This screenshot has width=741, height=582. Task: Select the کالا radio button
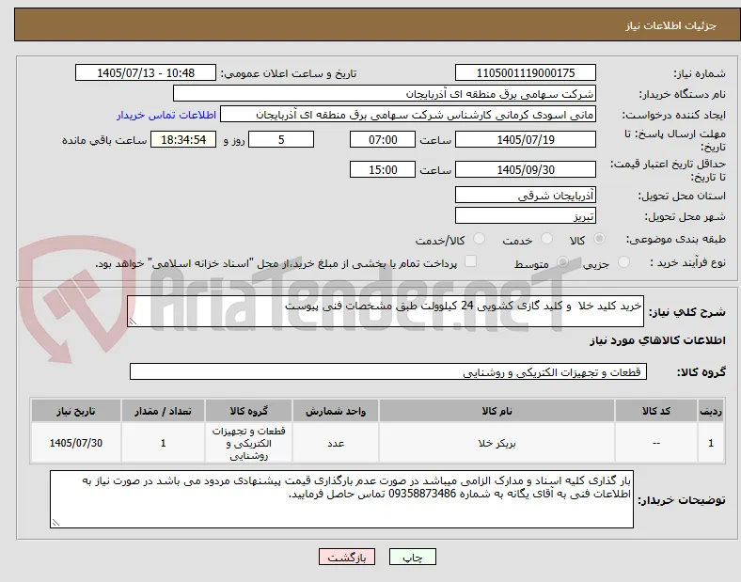pos(599,239)
